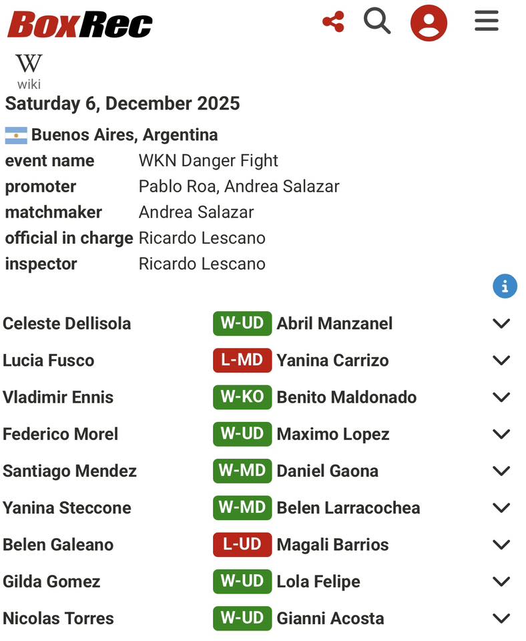Click the L-MD result badge
Screen dimensions: 526x641
tap(242, 361)
